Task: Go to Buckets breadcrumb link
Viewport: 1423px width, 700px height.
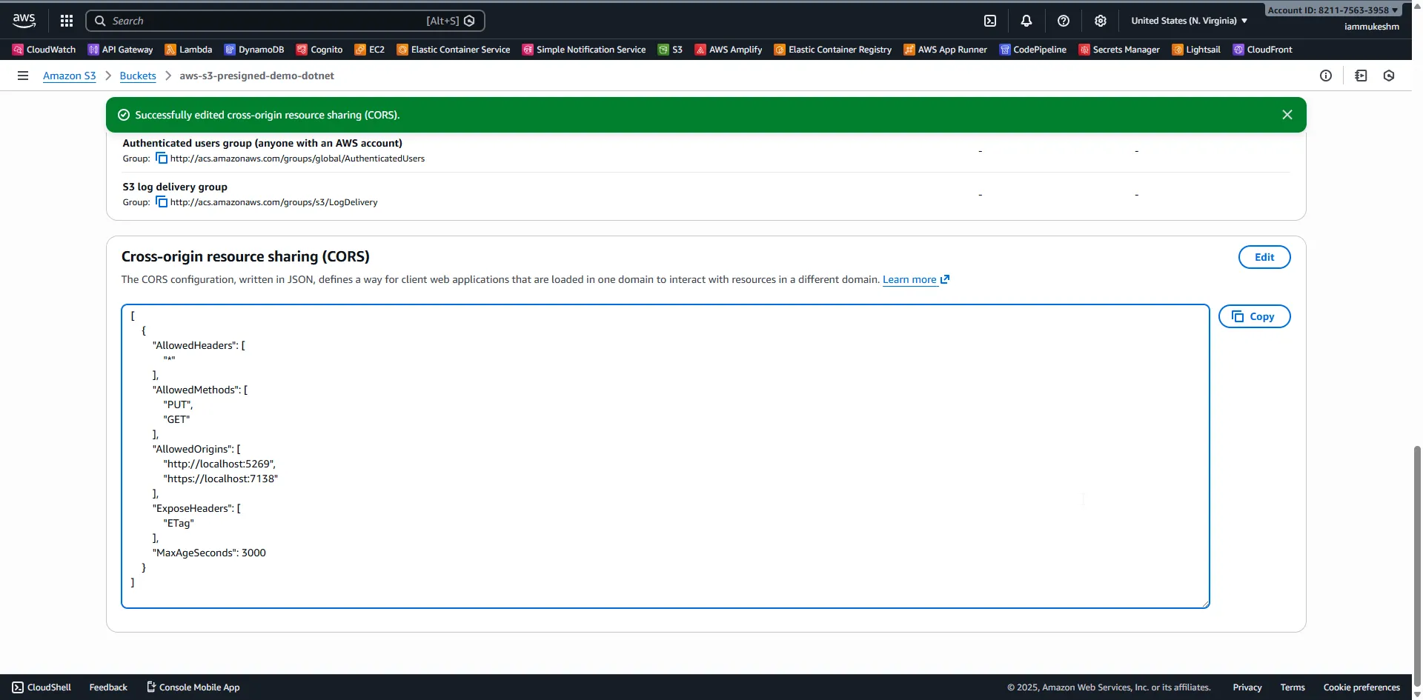Action: pos(138,76)
